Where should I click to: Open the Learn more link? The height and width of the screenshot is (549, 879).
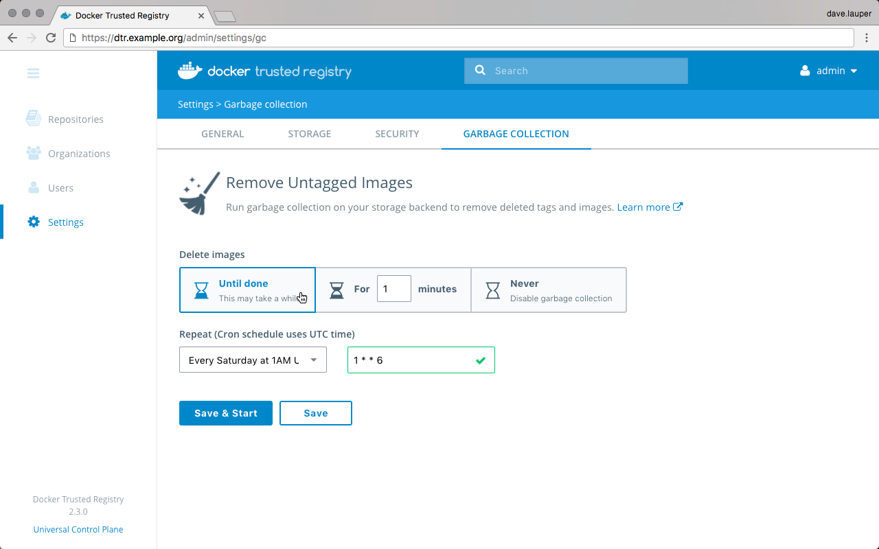pos(649,207)
